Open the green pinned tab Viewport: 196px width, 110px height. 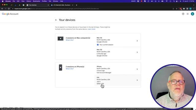coord(23,5)
